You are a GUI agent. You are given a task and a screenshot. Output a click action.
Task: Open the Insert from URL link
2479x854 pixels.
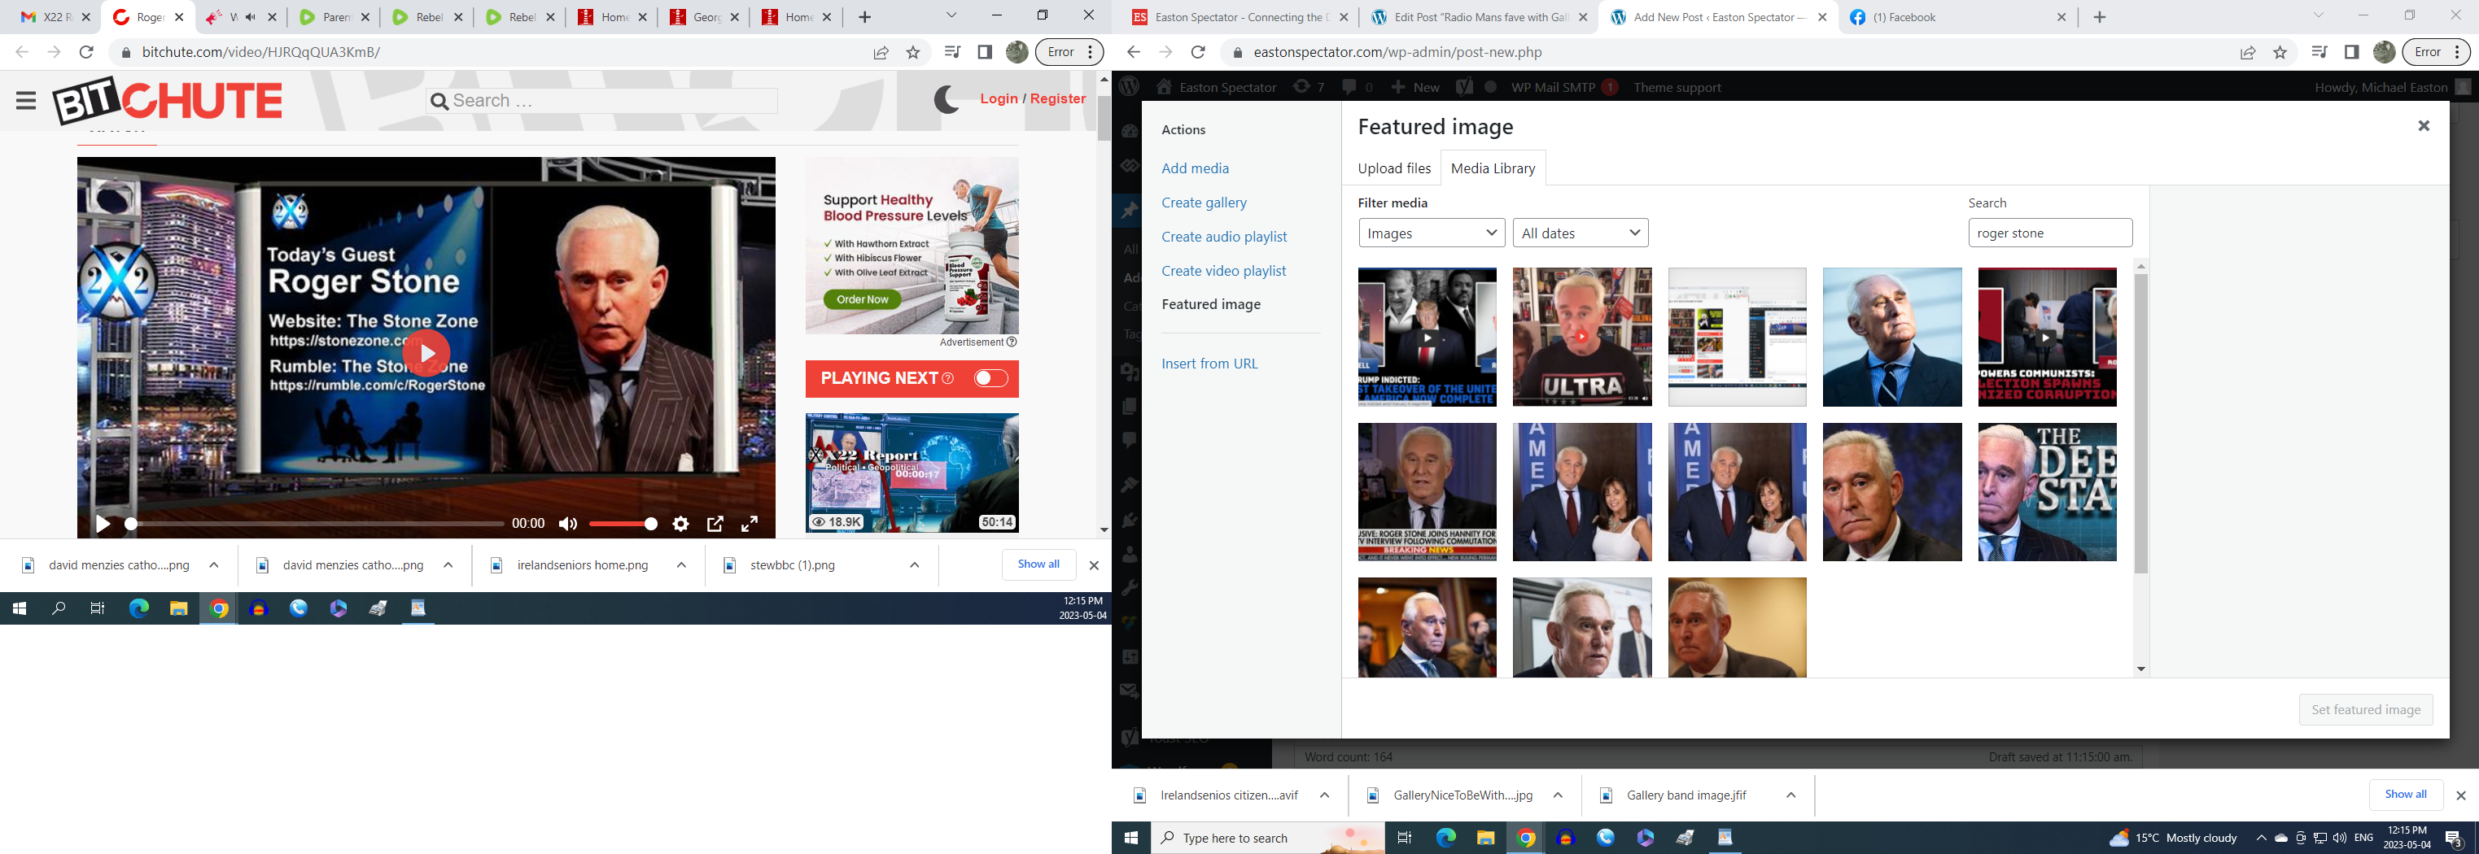pyautogui.click(x=1209, y=364)
